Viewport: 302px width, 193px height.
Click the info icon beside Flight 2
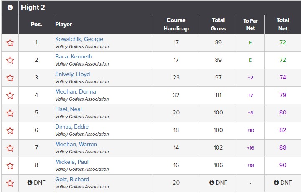(10, 8)
